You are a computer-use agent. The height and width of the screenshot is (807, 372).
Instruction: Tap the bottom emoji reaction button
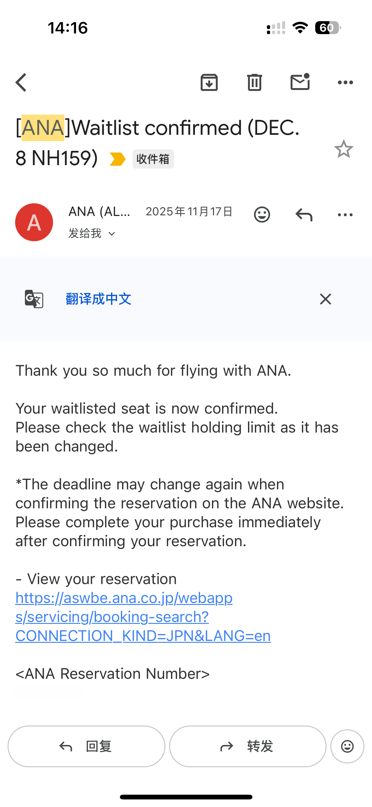click(347, 746)
